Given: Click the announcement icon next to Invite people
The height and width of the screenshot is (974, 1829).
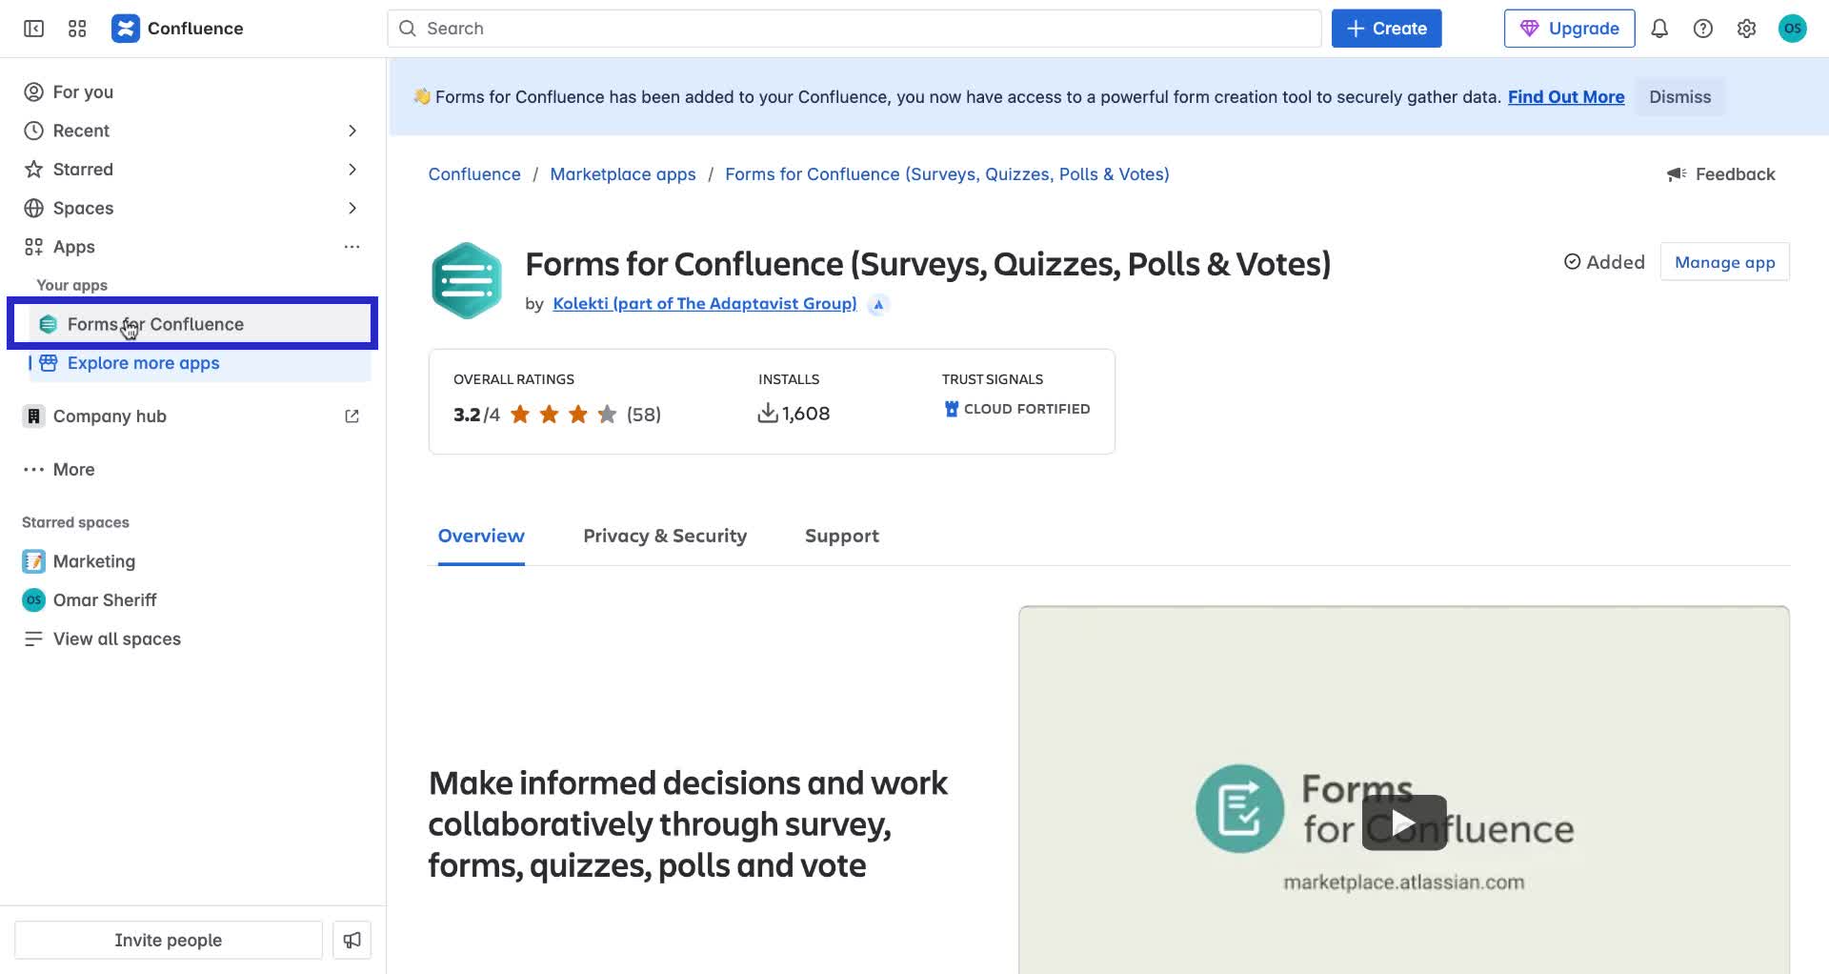Looking at the screenshot, I should 352,940.
